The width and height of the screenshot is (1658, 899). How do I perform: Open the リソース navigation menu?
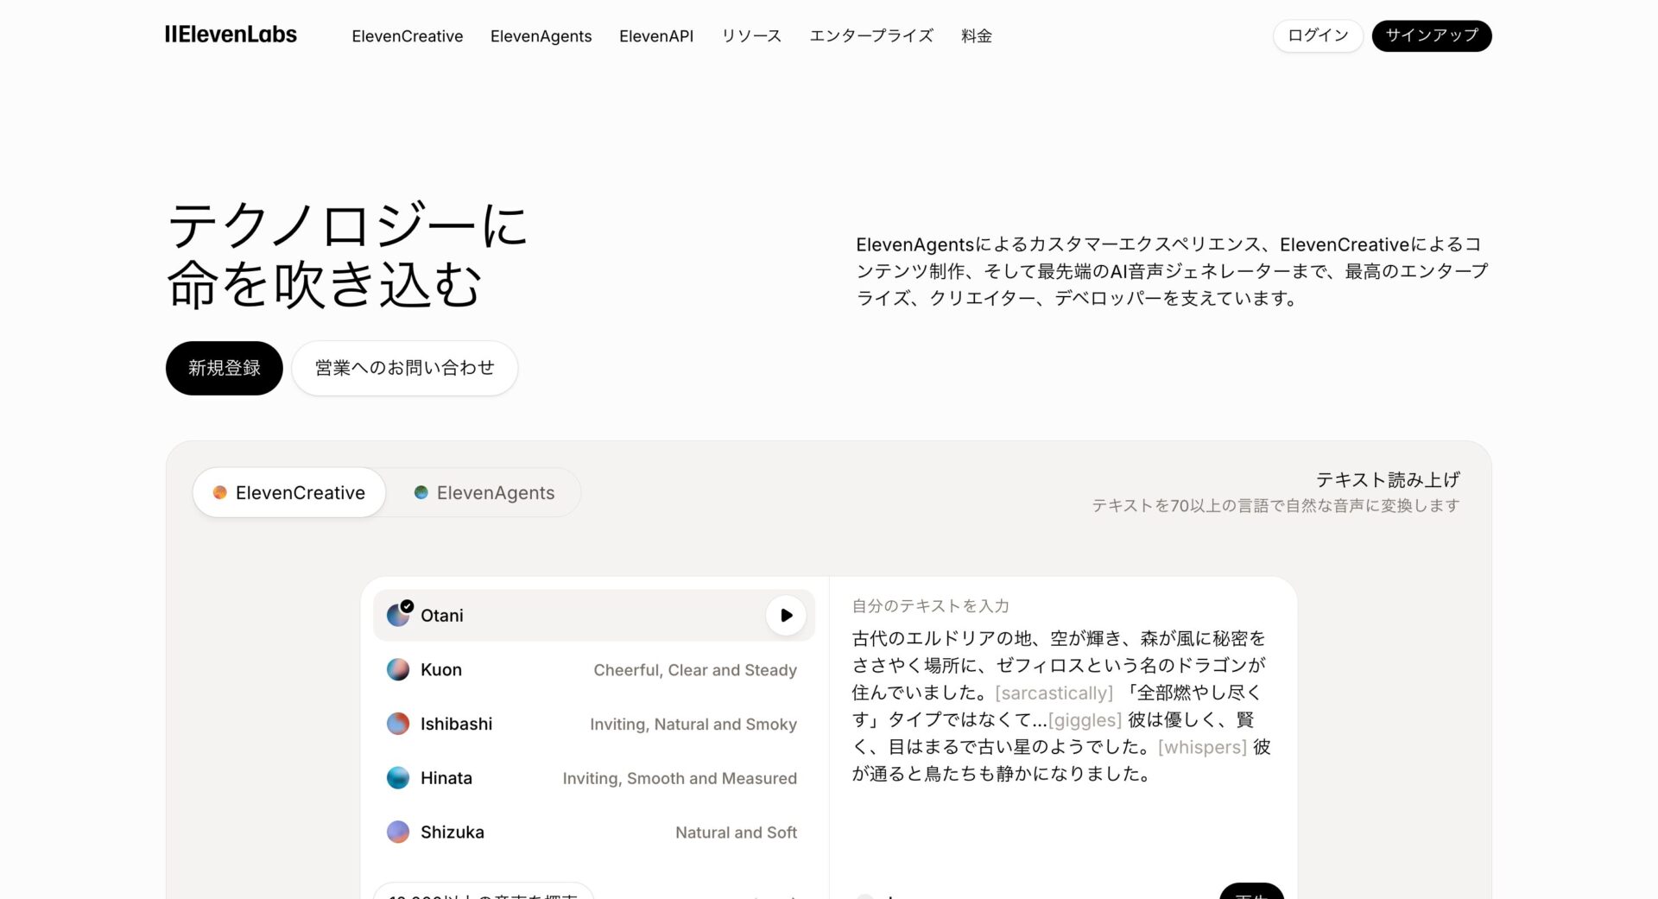point(750,35)
